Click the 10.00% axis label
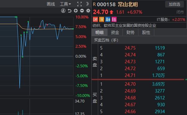 tap(82, 17)
